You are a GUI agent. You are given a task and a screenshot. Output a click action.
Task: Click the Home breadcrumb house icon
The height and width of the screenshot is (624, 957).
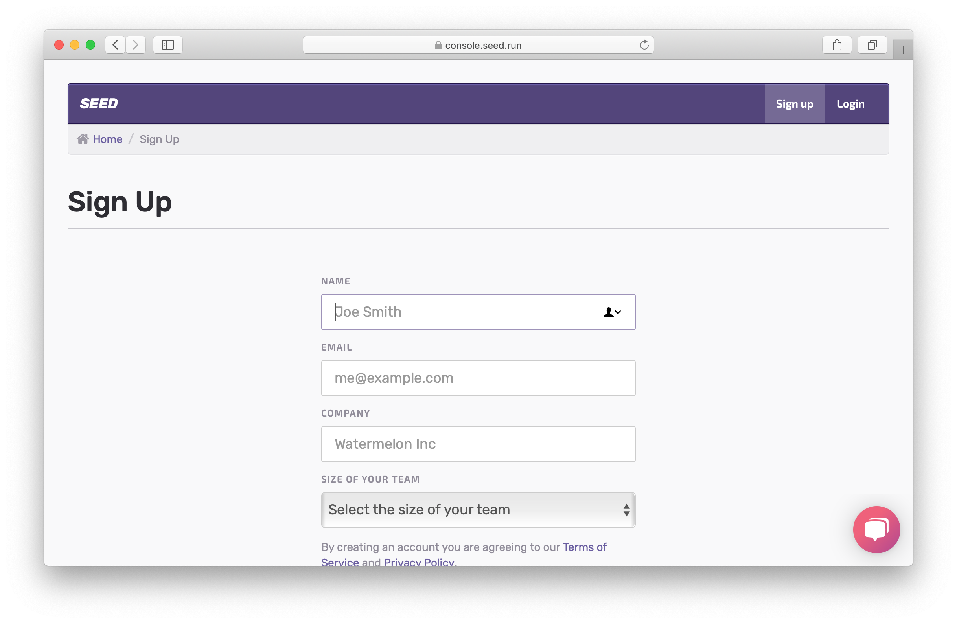pos(83,139)
